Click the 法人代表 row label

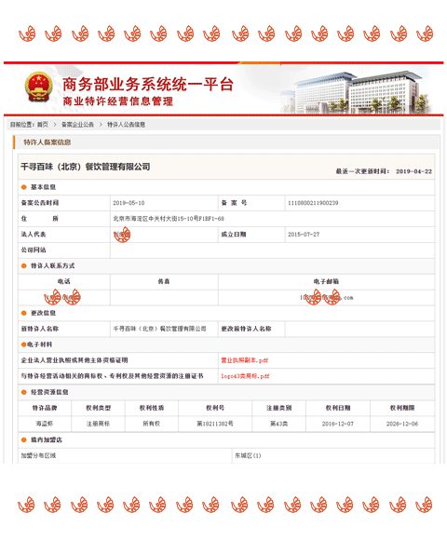34,235
